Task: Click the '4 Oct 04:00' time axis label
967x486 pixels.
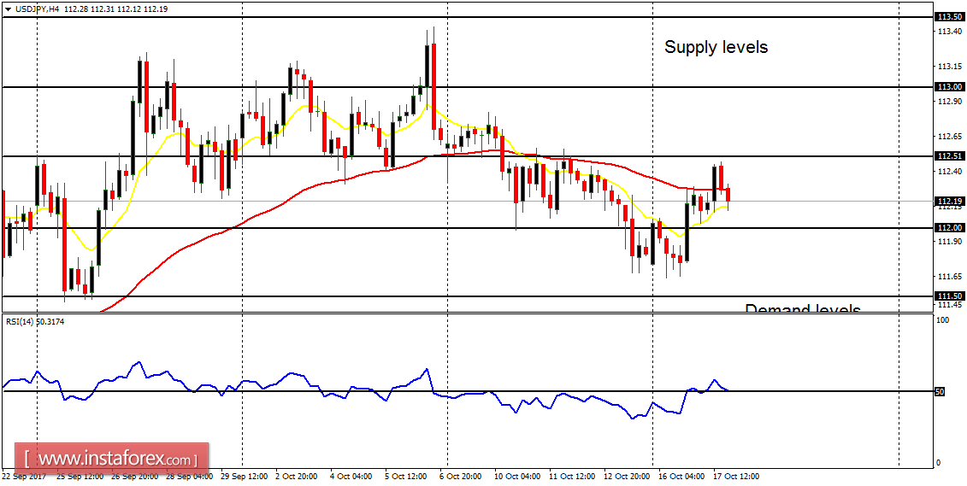Action: pos(351,477)
